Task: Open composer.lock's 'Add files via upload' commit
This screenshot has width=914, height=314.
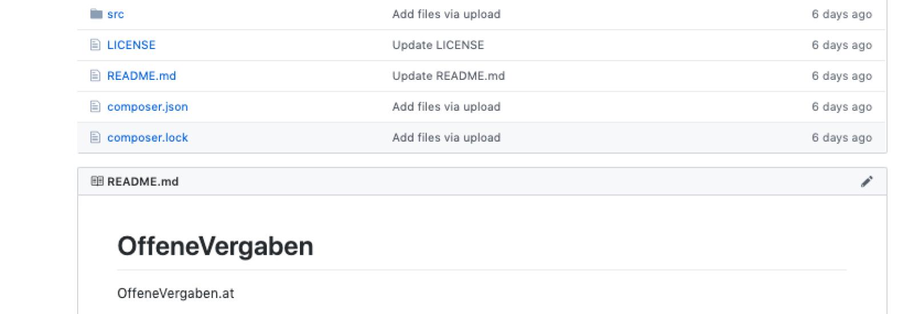Action: click(x=446, y=138)
